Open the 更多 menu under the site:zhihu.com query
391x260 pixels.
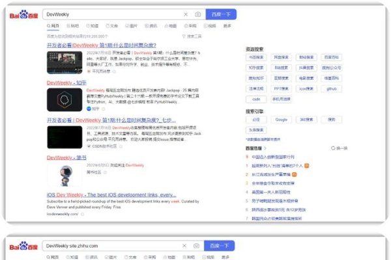[225, 257]
